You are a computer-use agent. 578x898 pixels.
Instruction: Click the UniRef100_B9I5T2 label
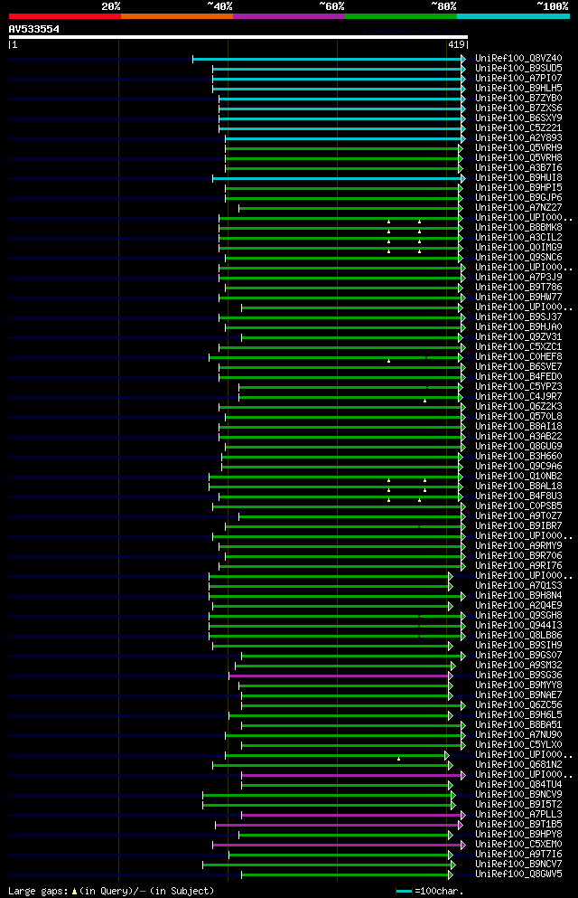pyautogui.click(x=518, y=804)
